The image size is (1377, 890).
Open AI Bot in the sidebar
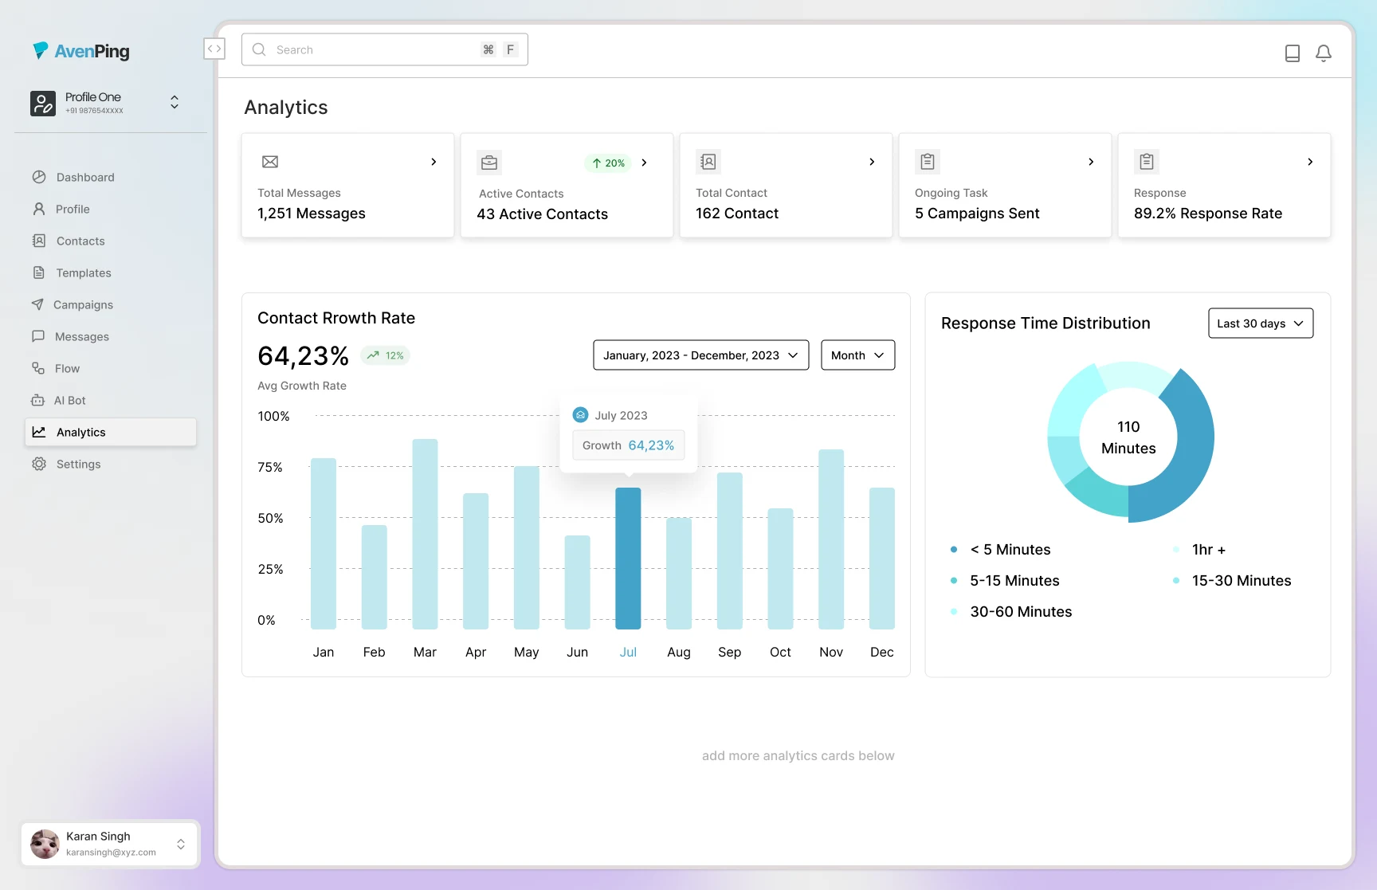coord(111,400)
